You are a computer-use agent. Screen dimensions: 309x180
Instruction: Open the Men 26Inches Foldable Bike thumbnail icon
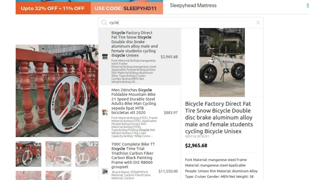[105, 112]
